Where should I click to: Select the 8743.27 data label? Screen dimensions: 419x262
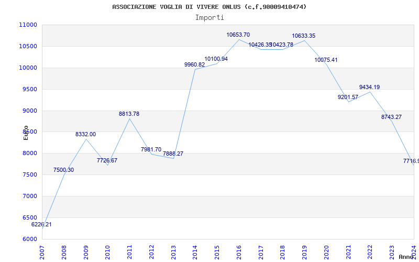(391, 117)
